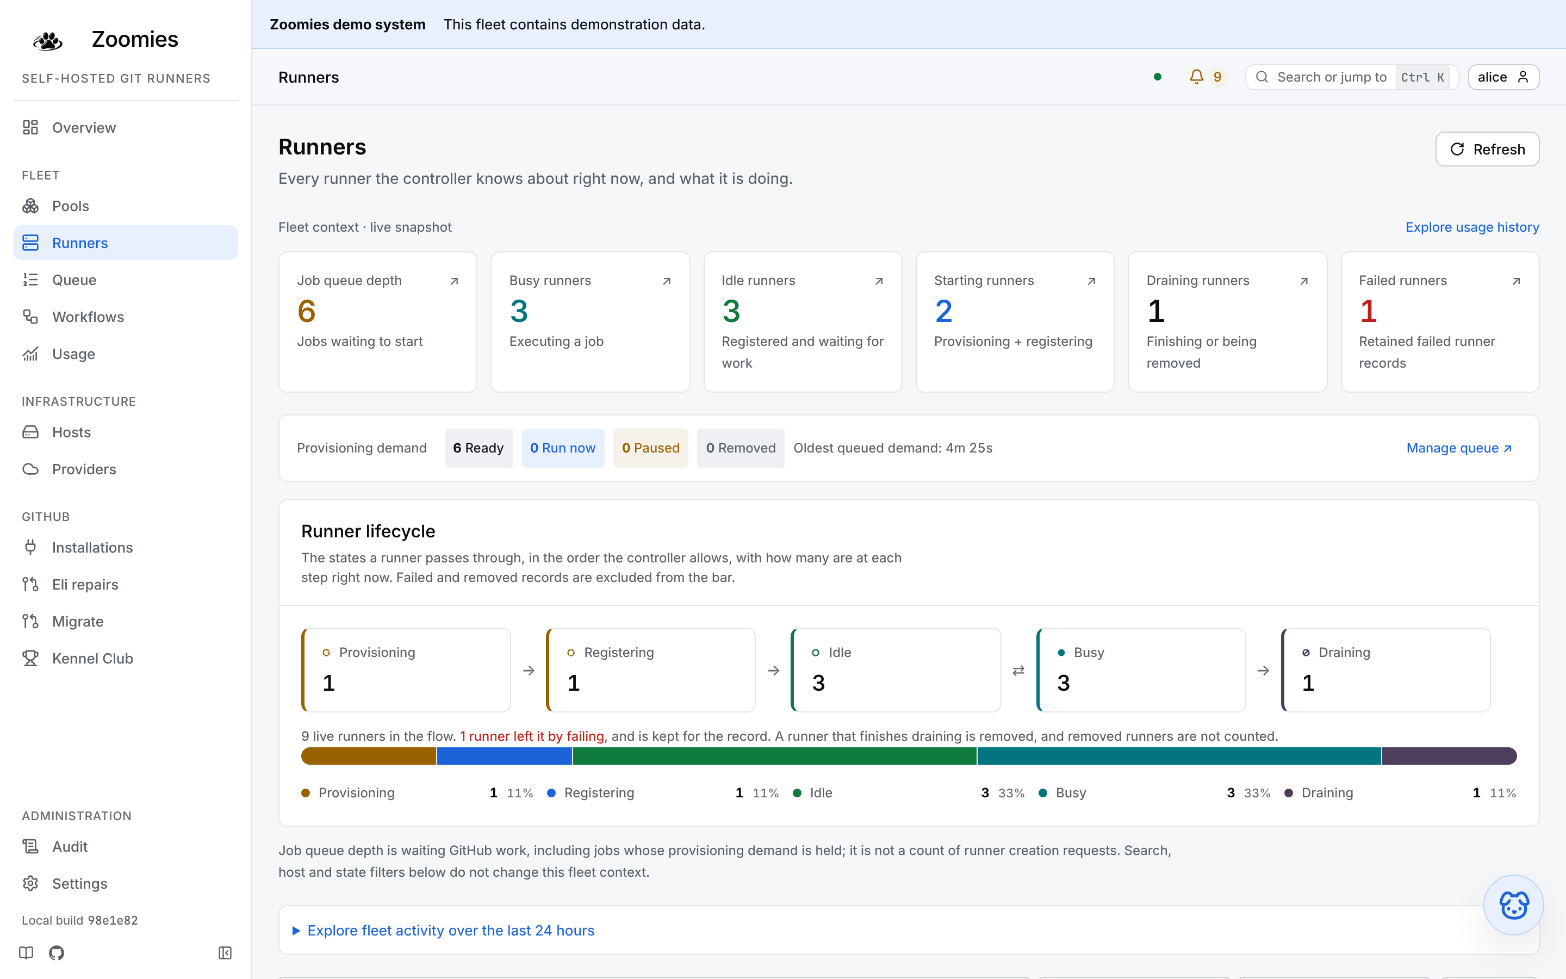
Task: Open the Busy runners card arrow icon
Action: pos(667,281)
